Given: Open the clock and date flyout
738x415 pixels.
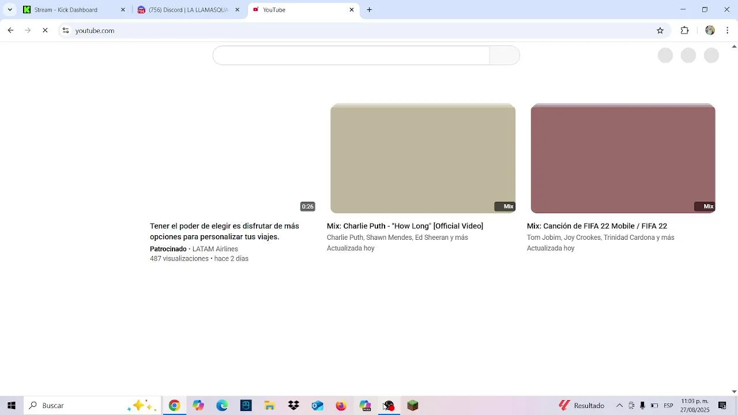Looking at the screenshot, I should (x=695, y=406).
